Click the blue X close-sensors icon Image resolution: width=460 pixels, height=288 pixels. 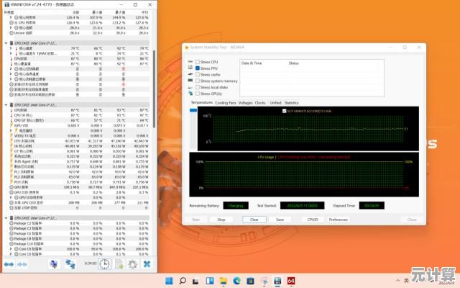click(x=147, y=264)
